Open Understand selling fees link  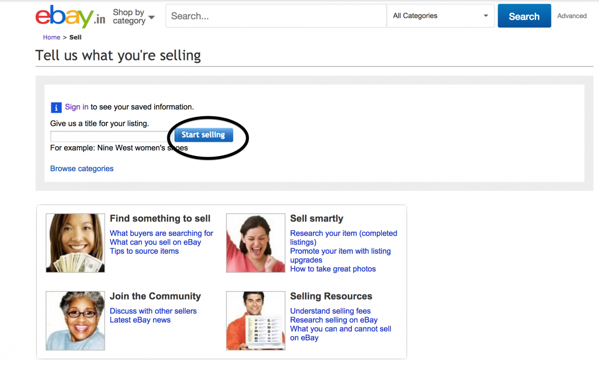pyautogui.click(x=330, y=311)
